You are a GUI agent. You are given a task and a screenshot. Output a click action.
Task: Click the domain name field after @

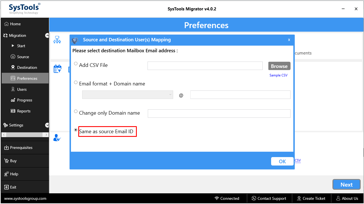[240, 95]
